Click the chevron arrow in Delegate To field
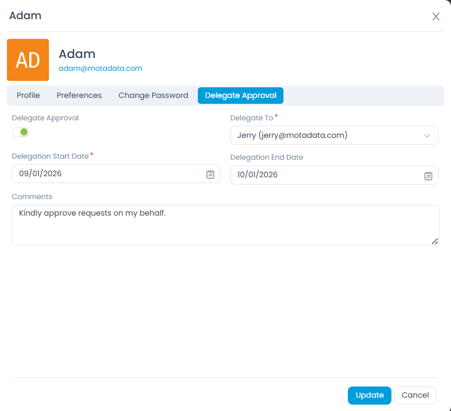Screen dimensions: 451x411 point(427,136)
